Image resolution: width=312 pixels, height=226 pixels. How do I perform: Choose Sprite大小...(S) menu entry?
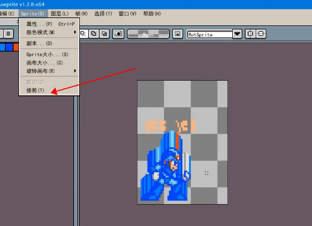[49, 54]
